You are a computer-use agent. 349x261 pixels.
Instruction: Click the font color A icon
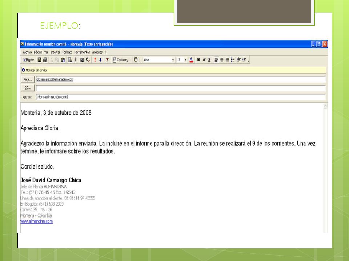191,60
